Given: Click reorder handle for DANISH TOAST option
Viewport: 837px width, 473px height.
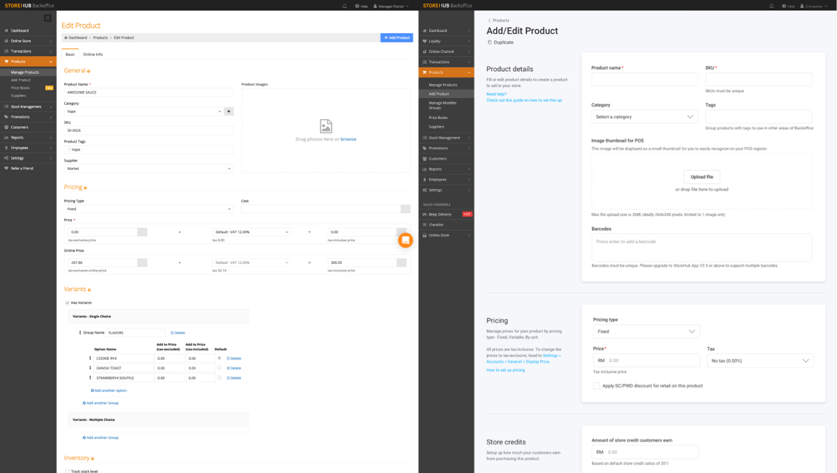Looking at the screenshot, I should [x=90, y=368].
